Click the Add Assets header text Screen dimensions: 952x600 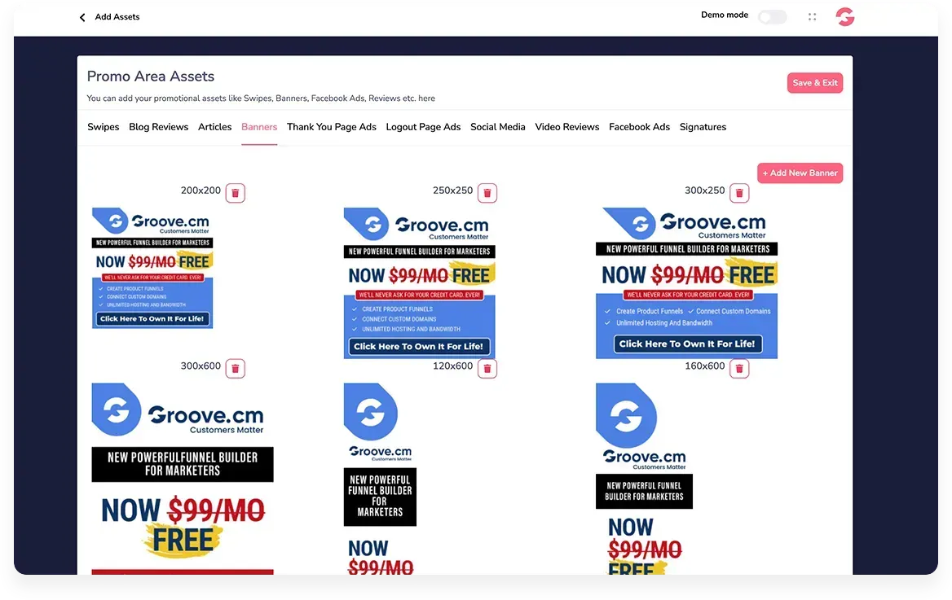(117, 17)
